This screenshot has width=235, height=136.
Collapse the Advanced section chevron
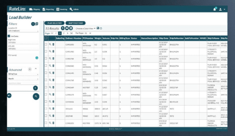[36, 69]
